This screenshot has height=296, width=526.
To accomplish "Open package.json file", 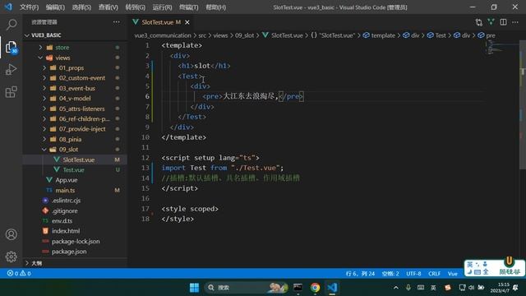I will tap(75, 252).
